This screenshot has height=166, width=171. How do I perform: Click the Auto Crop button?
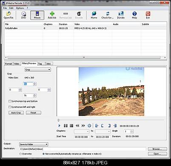click(x=16, y=113)
